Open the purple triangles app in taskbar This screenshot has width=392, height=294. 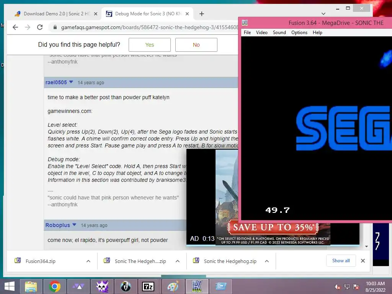(78, 286)
